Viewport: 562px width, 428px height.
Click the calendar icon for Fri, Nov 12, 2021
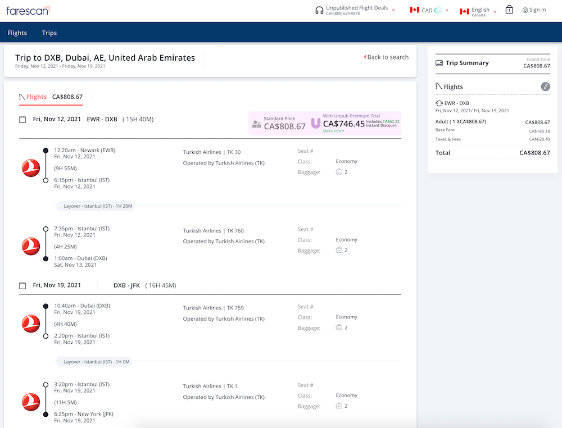pos(22,119)
